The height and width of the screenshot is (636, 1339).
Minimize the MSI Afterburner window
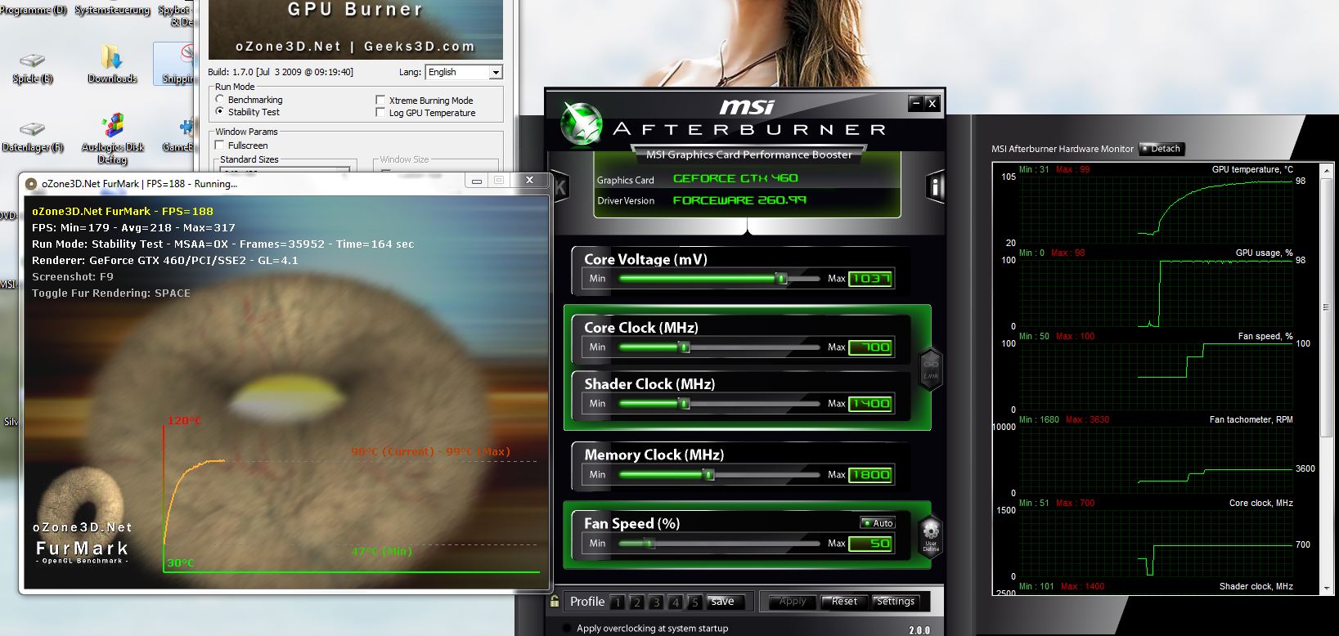click(915, 103)
